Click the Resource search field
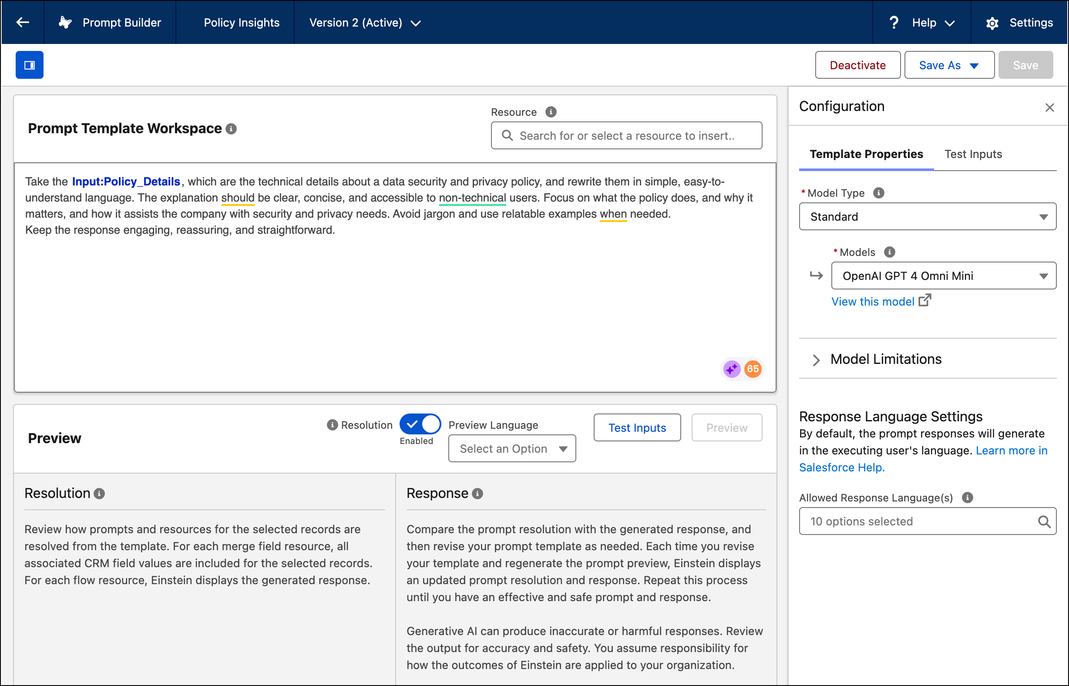1069x686 pixels. 626,135
